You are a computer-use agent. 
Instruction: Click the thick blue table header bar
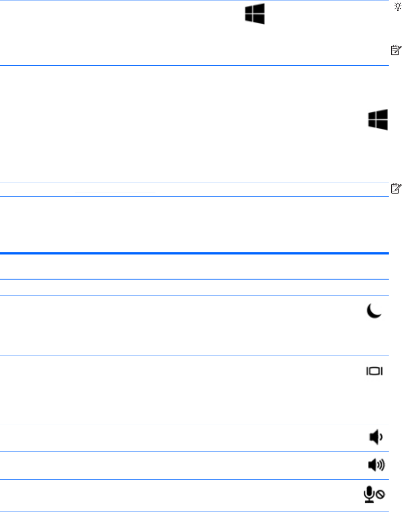click(x=195, y=254)
